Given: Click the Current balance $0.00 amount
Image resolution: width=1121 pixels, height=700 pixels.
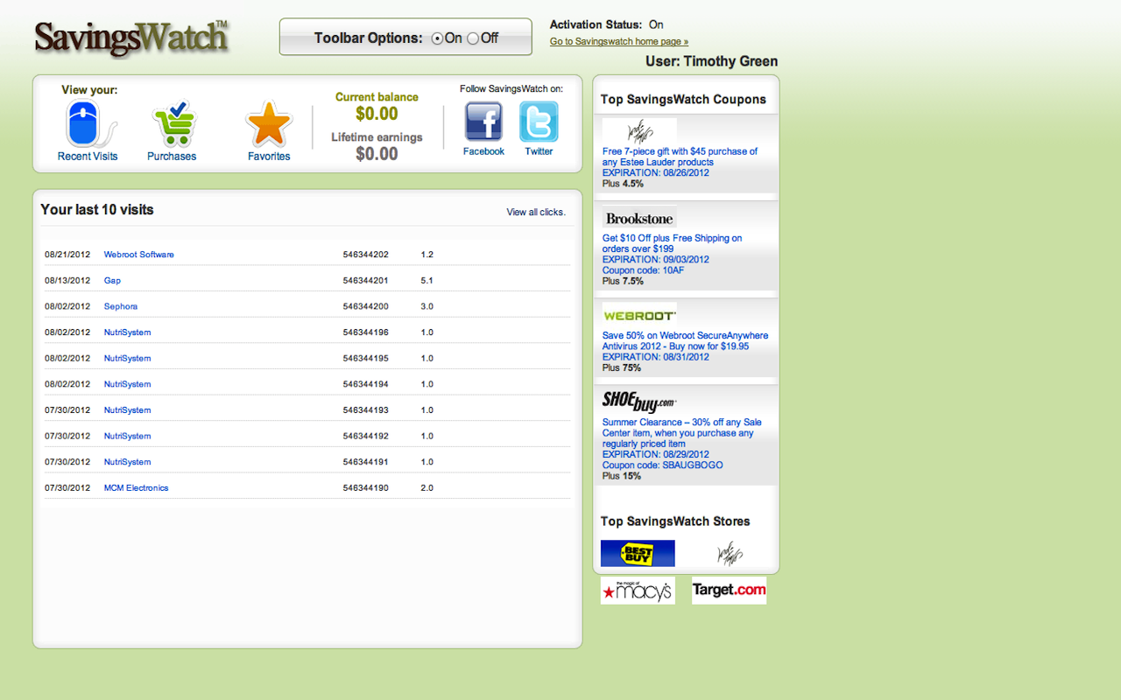Looking at the screenshot, I should 377,114.
